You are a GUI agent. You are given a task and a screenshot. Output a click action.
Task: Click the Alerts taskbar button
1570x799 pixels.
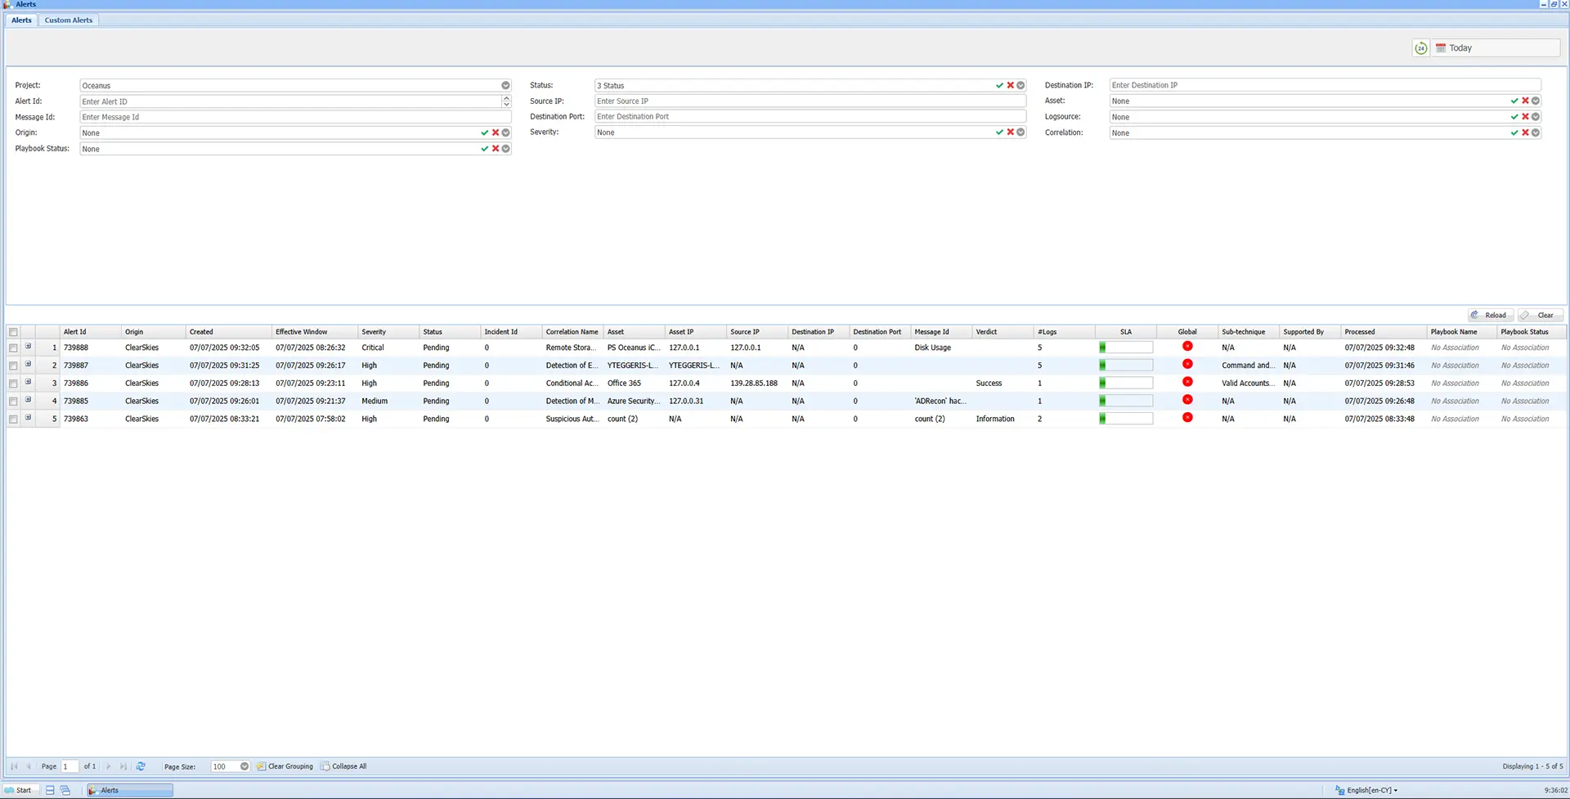pyautogui.click(x=110, y=790)
